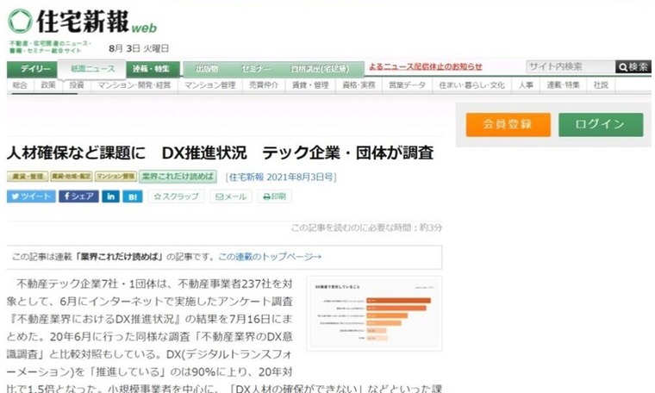Image resolution: width=655 pixels, height=393 pixels.
Task: Click the Facebook シェア button
Action: point(78,196)
